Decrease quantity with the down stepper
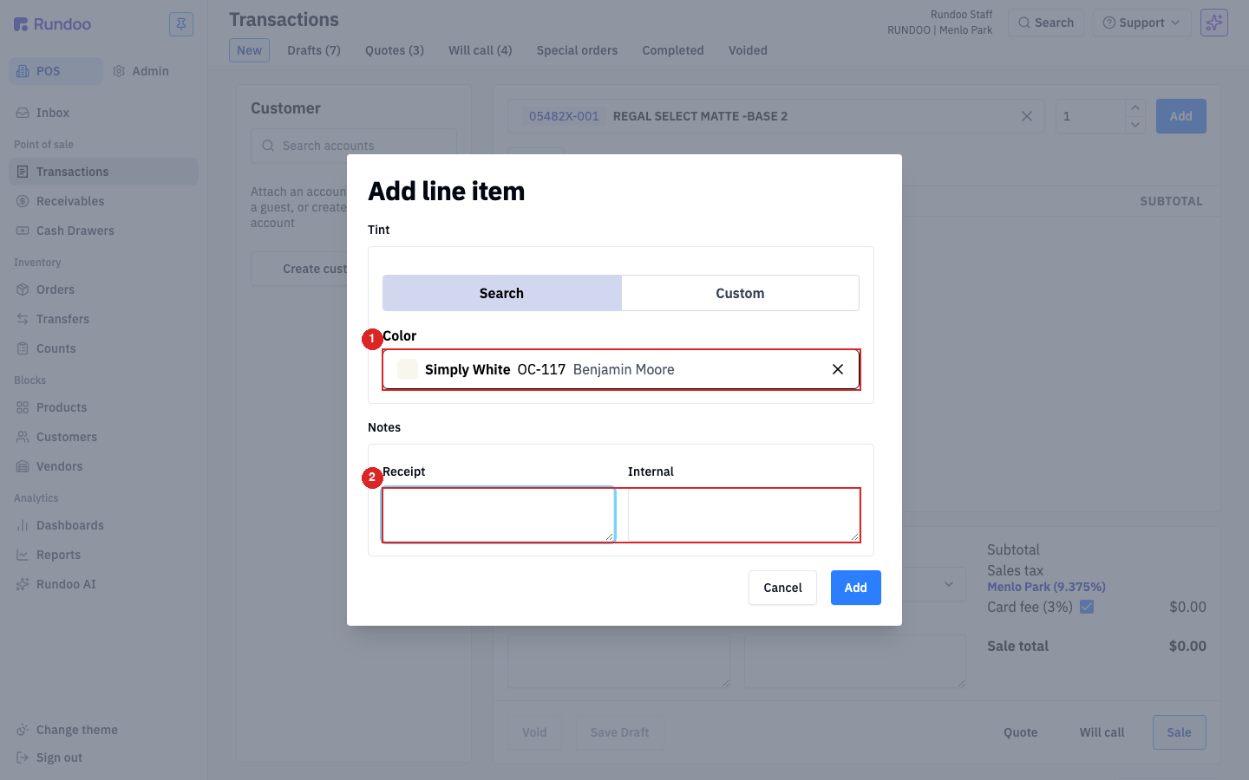The width and height of the screenshot is (1249, 780). (1135, 125)
